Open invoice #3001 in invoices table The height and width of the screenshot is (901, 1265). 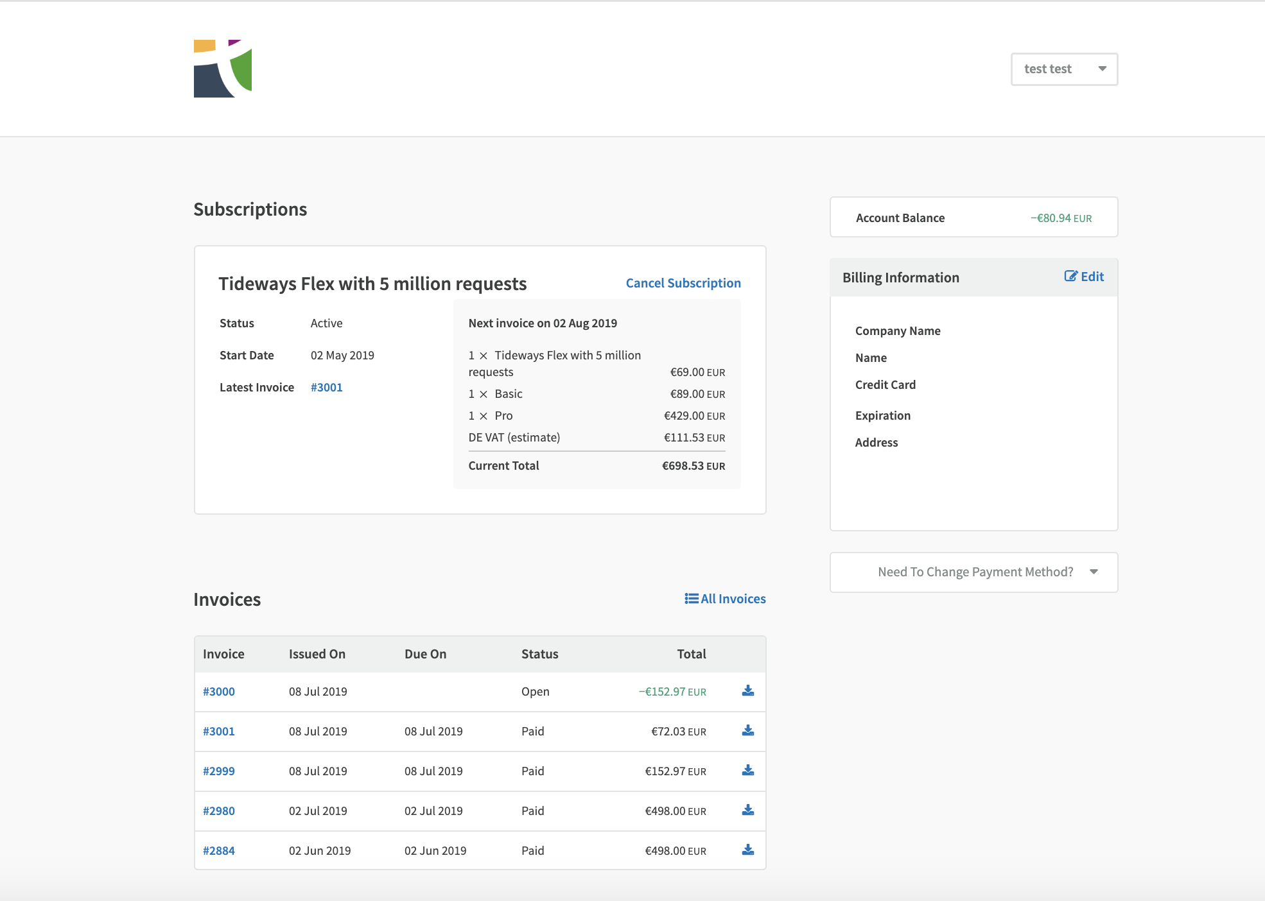[x=219, y=732]
